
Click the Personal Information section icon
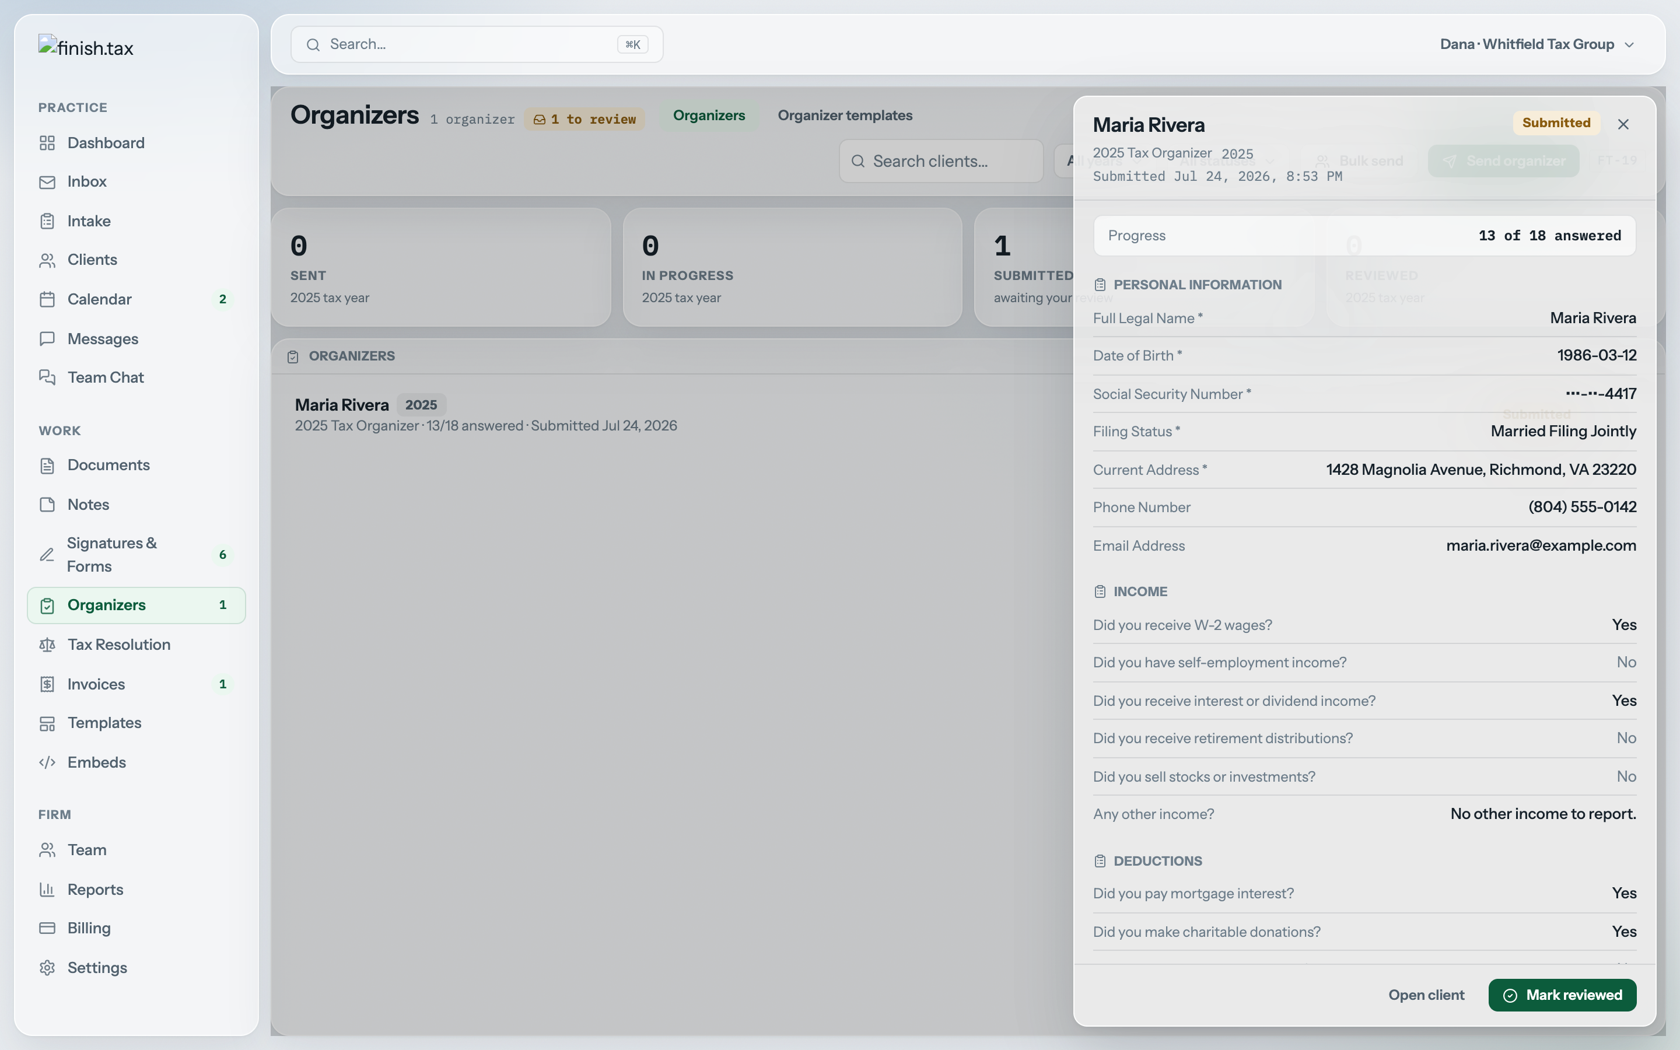[x=1100, y=285]
